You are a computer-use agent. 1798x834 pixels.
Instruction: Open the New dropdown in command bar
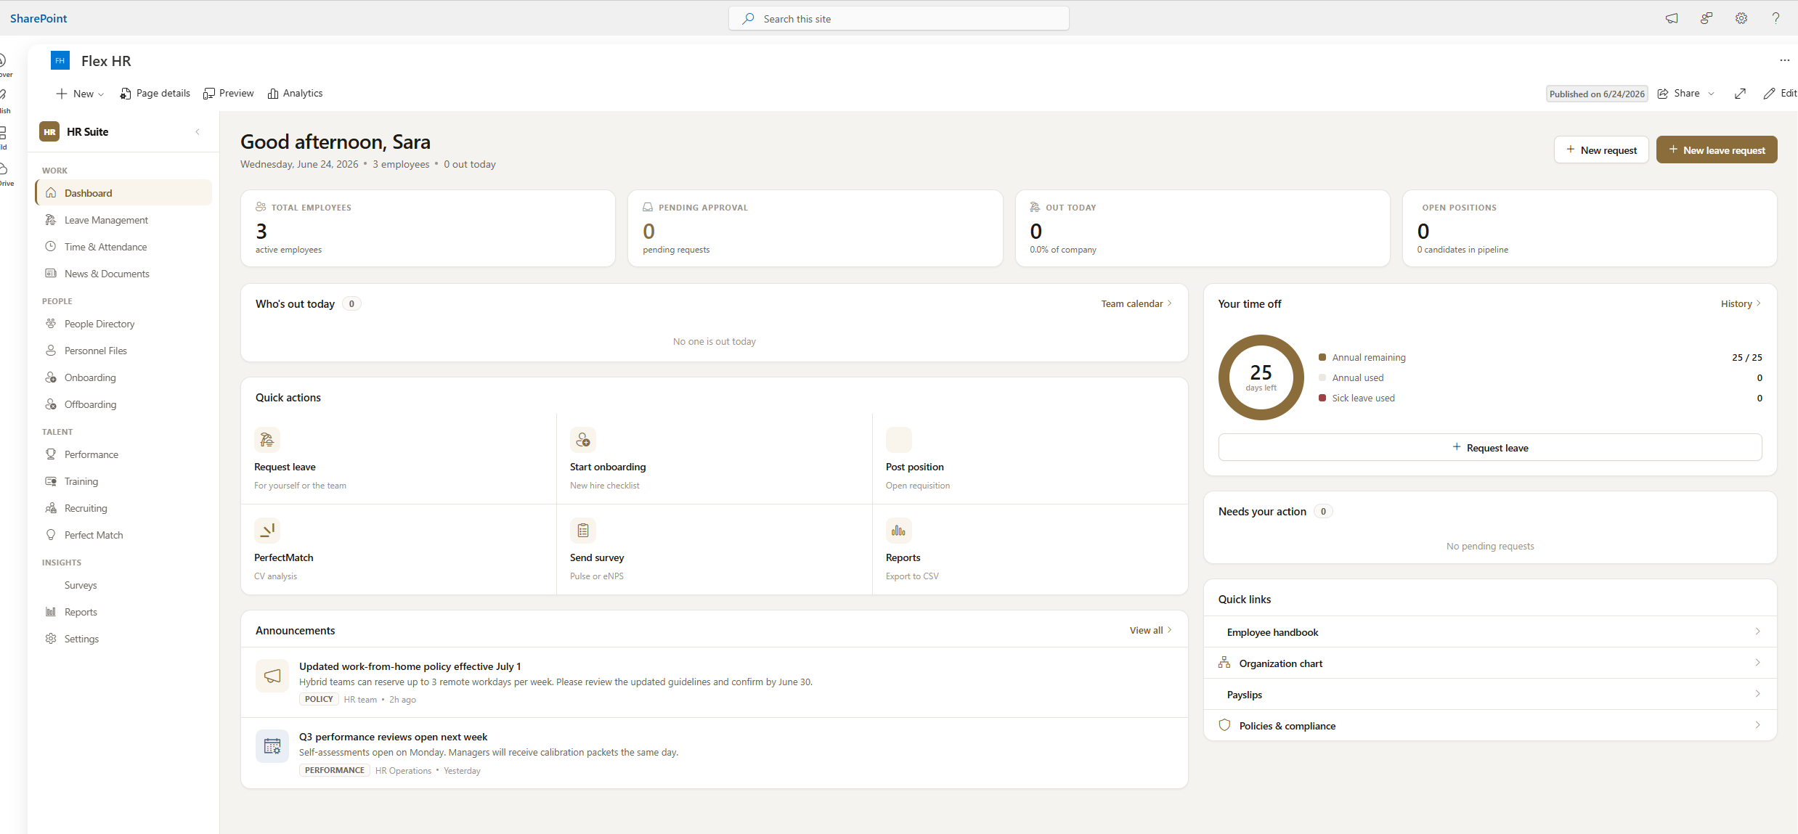(80, 94)
